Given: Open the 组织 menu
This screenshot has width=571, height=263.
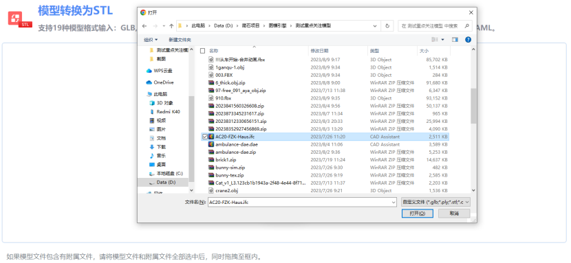Looking at the screenshot, I should [151, 40].
